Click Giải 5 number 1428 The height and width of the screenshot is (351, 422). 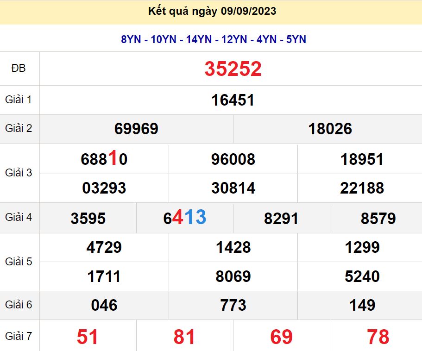[x=233, y=247]
